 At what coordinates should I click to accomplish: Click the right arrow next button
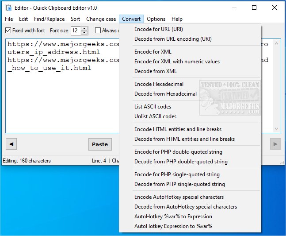275,144
